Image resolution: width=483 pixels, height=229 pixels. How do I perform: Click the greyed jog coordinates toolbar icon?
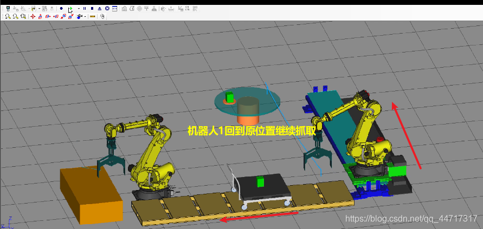pos(23,9)
